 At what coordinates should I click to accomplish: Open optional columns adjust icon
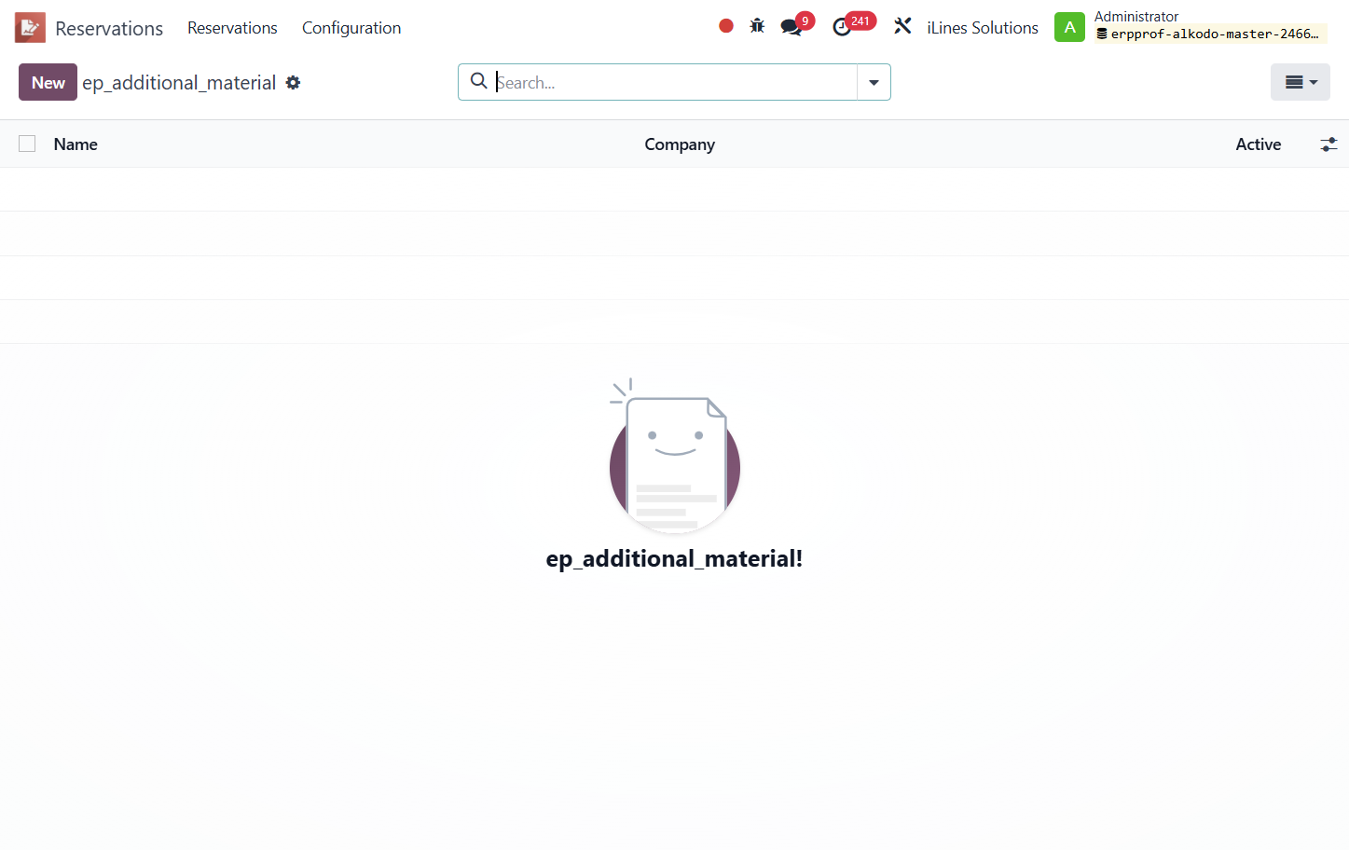pos(1328,144)
